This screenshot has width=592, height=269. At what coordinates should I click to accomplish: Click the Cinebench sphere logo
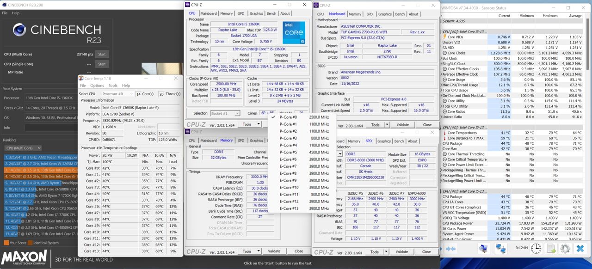tap(19, 30)
